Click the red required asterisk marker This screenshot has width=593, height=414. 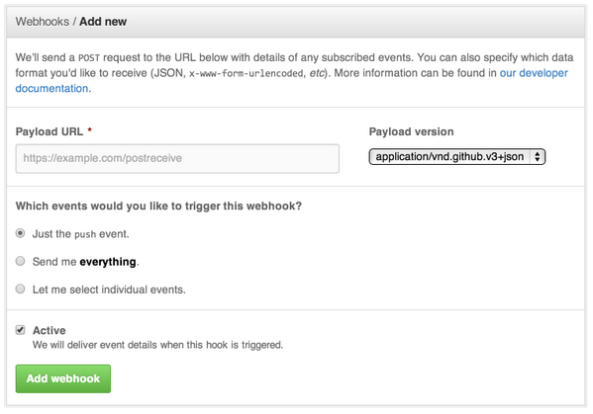(90, 129)
